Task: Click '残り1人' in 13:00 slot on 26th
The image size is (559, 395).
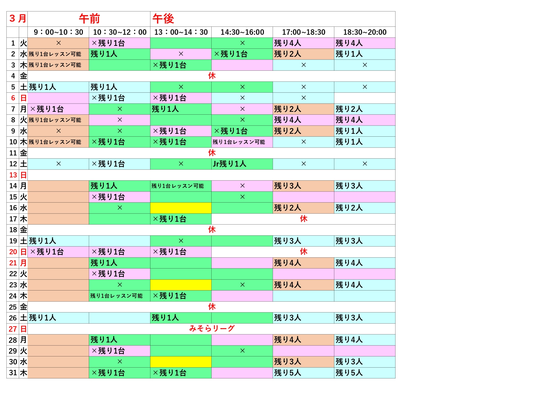Action: click(x=165, y=318)
